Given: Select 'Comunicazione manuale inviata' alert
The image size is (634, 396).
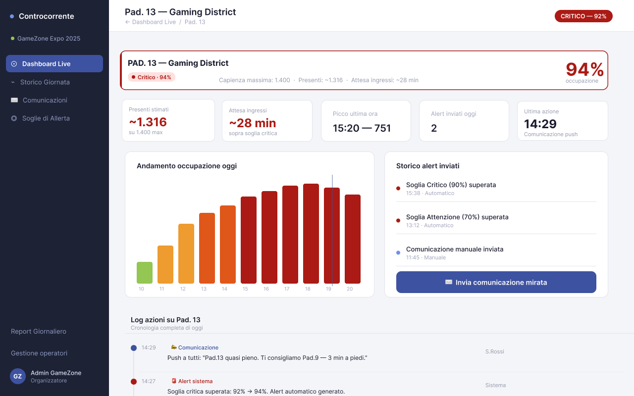Looking at the screenshot, I should click(x=496, y=253).
